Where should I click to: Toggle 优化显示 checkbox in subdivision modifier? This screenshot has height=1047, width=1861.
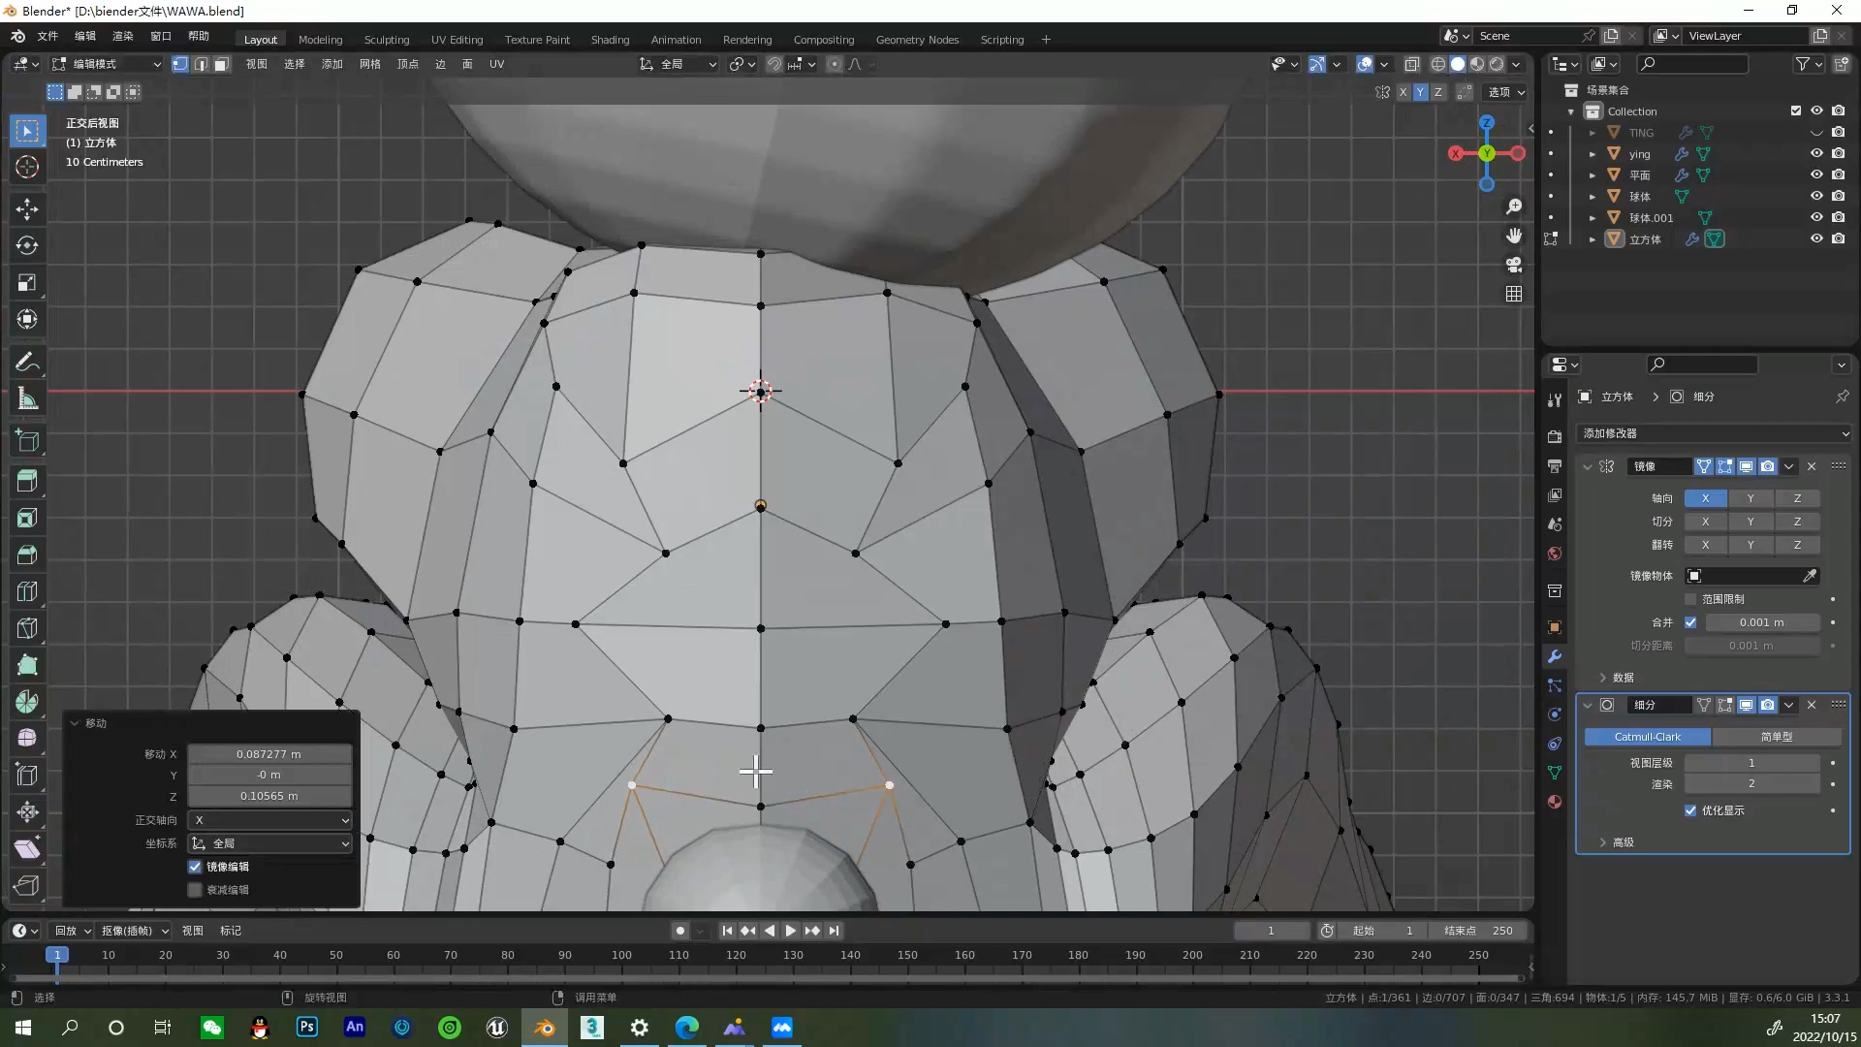1690,810
